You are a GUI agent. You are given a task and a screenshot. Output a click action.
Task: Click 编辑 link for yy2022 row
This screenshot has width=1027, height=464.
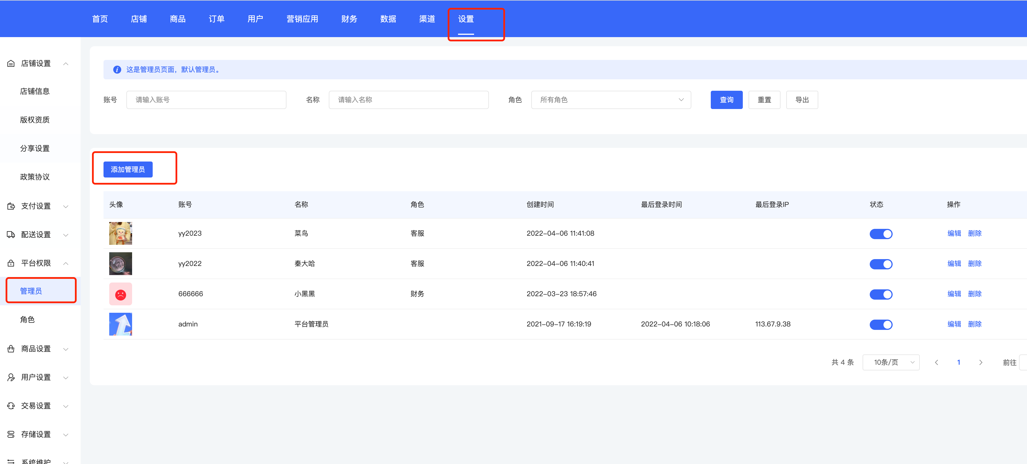pos(954,263)
